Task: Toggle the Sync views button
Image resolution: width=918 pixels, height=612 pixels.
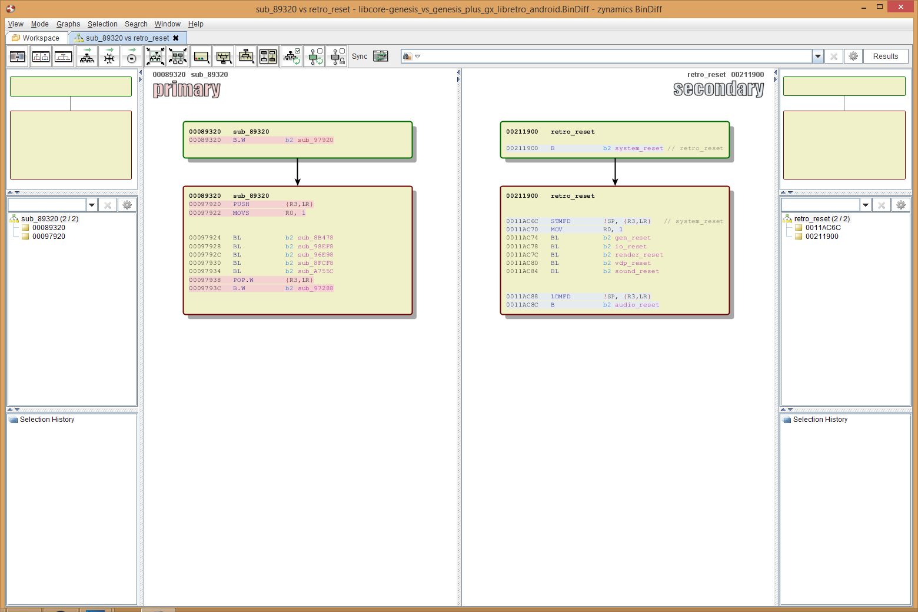Action: pyautogui.click(x=381, y=56)
